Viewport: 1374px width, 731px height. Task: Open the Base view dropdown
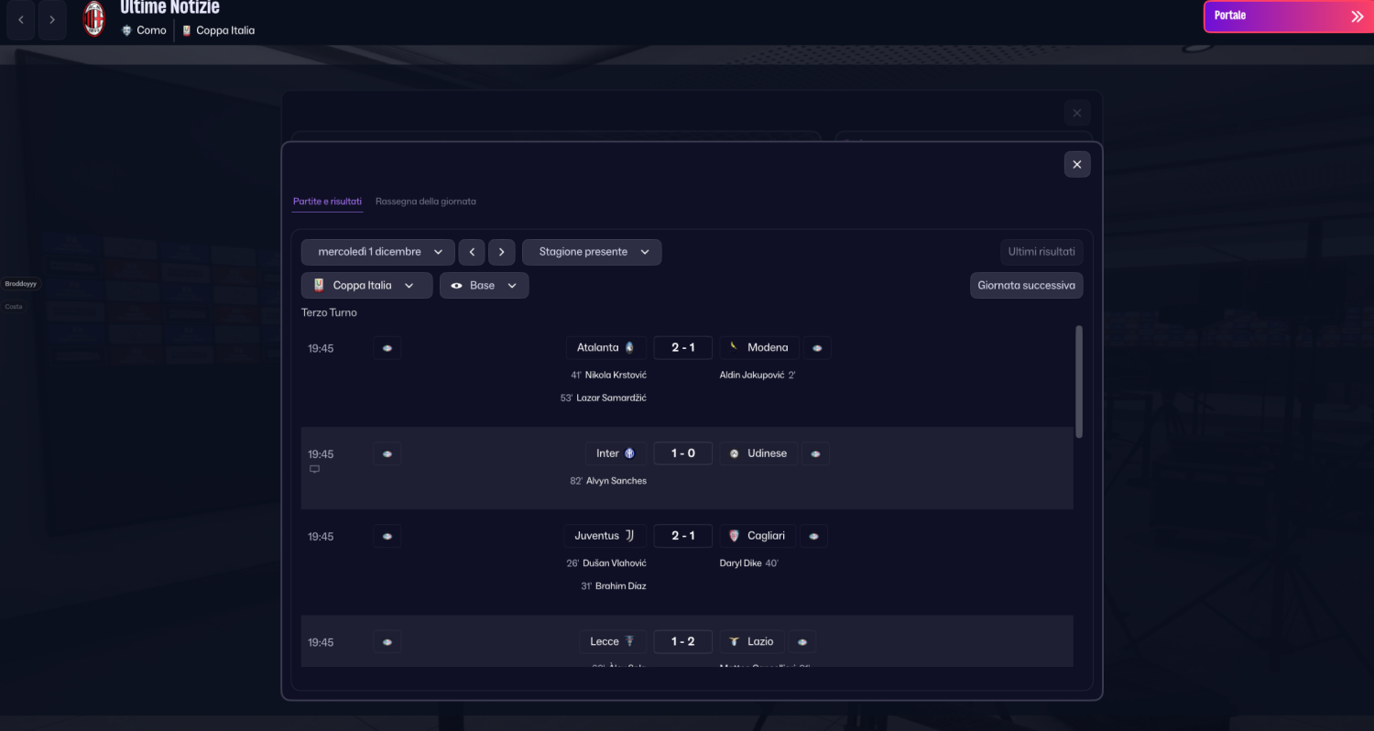click(484, 285)
